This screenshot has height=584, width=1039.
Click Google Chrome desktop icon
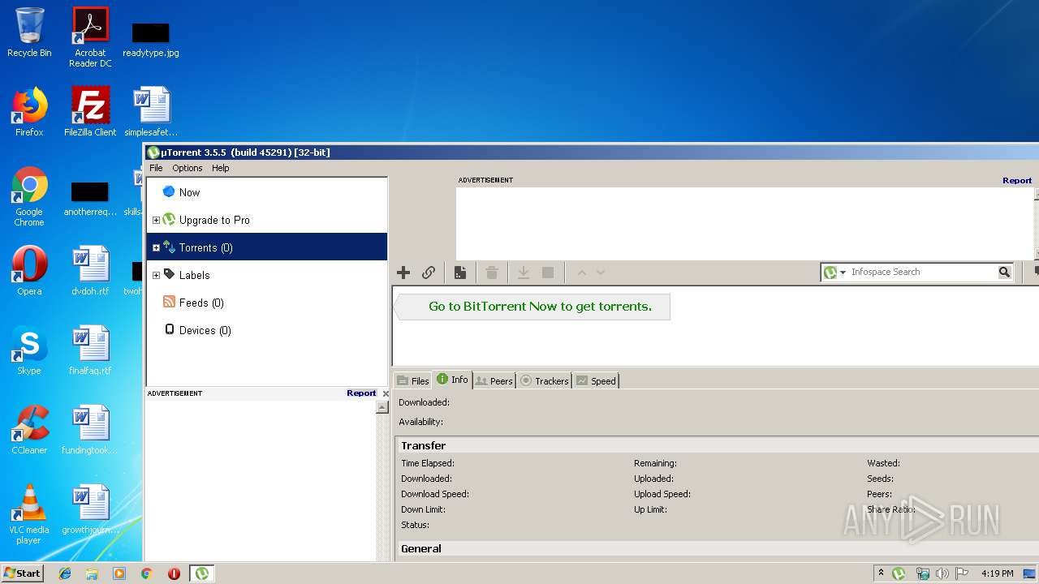pos(29,197)
